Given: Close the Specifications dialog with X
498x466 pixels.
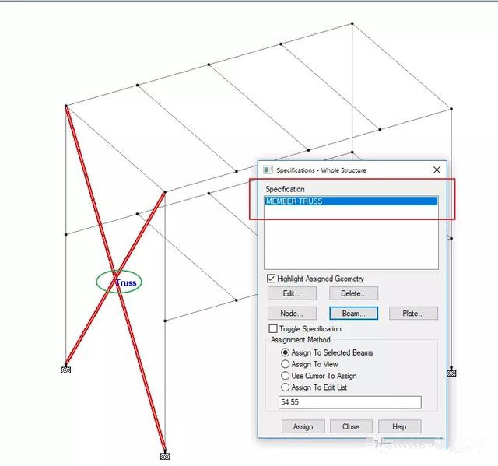Looking at the screenshot, I should (437, 170).
